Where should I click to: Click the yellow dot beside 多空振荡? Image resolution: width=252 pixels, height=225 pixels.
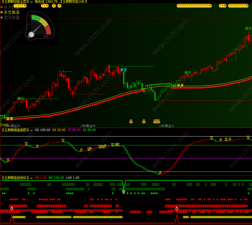(2, 12)
